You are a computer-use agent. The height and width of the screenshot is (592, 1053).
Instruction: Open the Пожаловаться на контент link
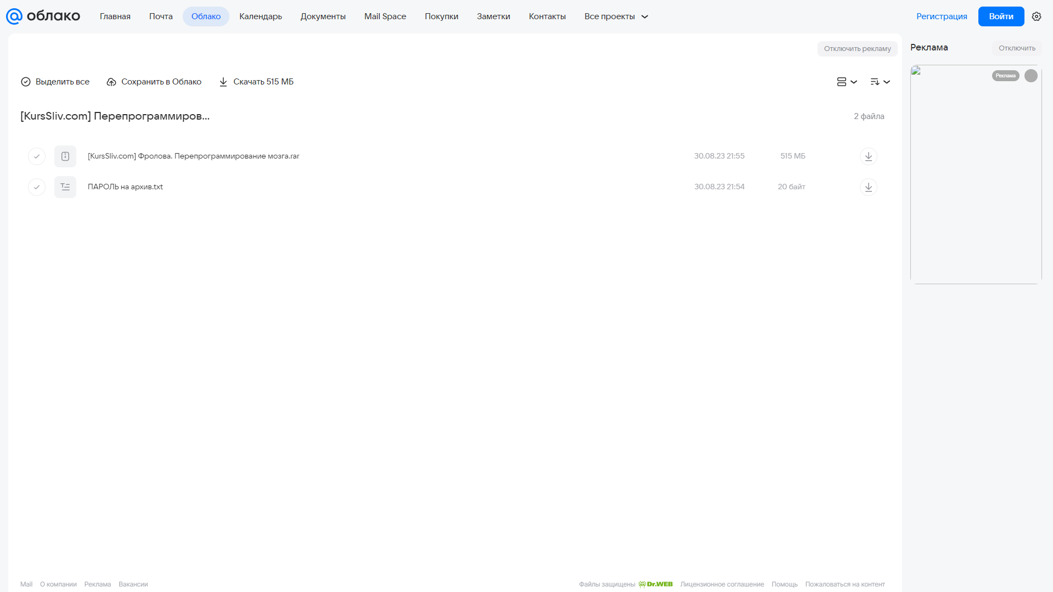(x=844, y=584)
